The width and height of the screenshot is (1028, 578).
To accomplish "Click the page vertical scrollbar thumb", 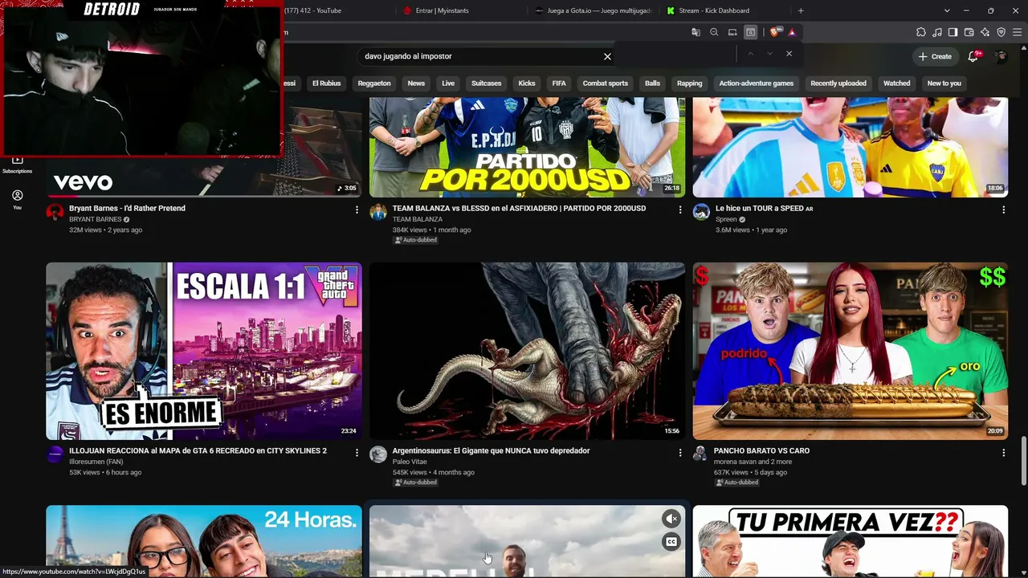I will 1023,461.
